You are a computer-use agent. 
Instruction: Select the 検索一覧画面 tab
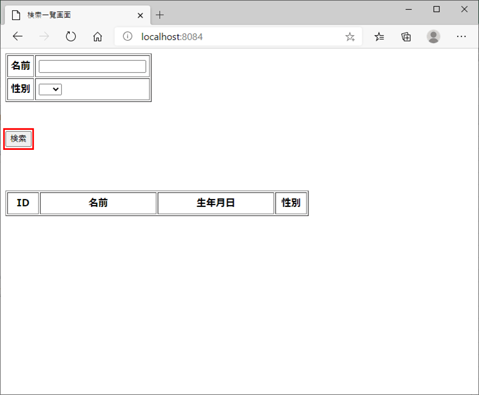[x=67, y=15]
